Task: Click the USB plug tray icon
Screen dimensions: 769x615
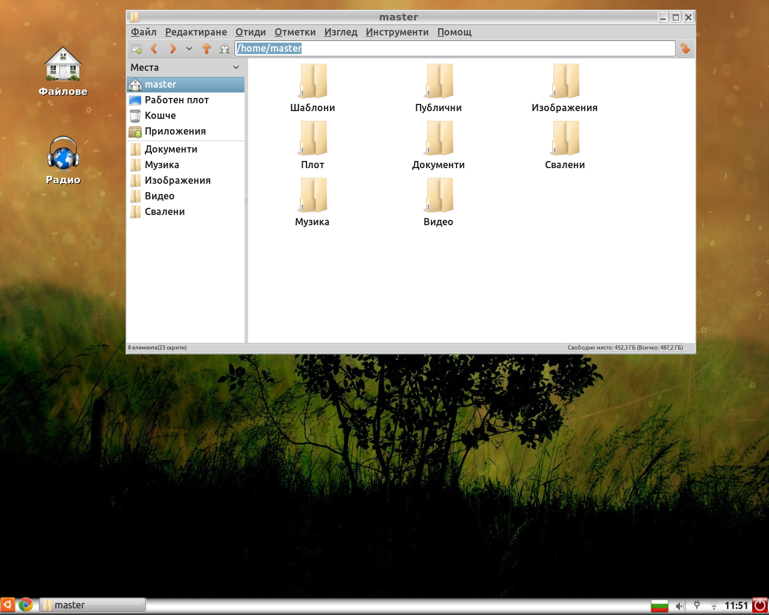Action: [697, 605]
